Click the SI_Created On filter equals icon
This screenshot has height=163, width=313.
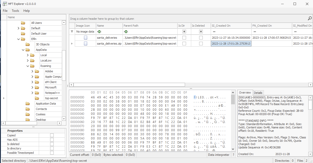[x=214, y=32]
